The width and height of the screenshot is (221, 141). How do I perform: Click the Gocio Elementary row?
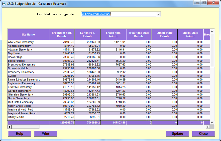(x=28, y=98)
